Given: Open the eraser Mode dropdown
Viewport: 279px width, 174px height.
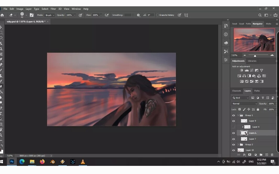Looking at the screenshot, I should 50,15.
